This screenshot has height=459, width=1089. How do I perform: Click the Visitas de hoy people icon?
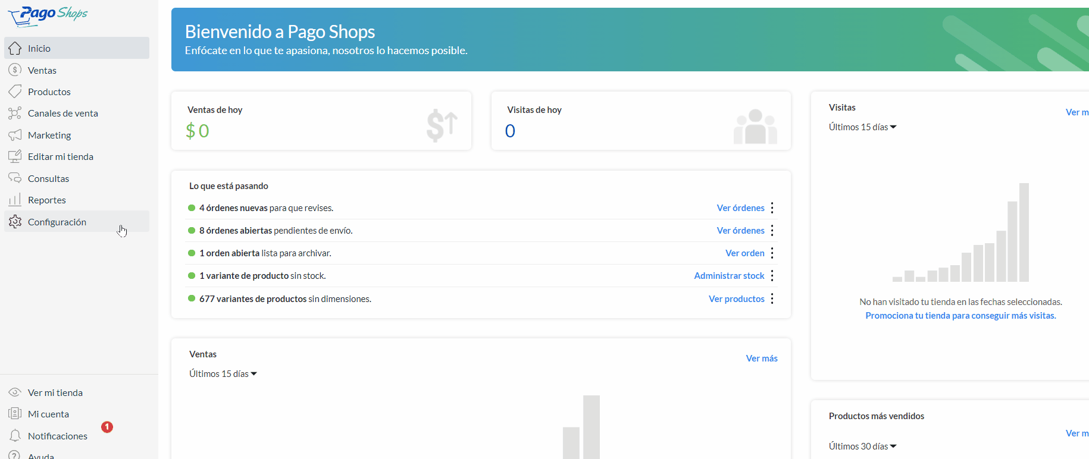click(x=755, y=126)
